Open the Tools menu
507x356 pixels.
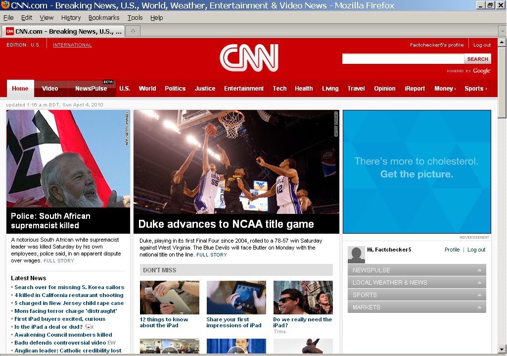point(135,18)
